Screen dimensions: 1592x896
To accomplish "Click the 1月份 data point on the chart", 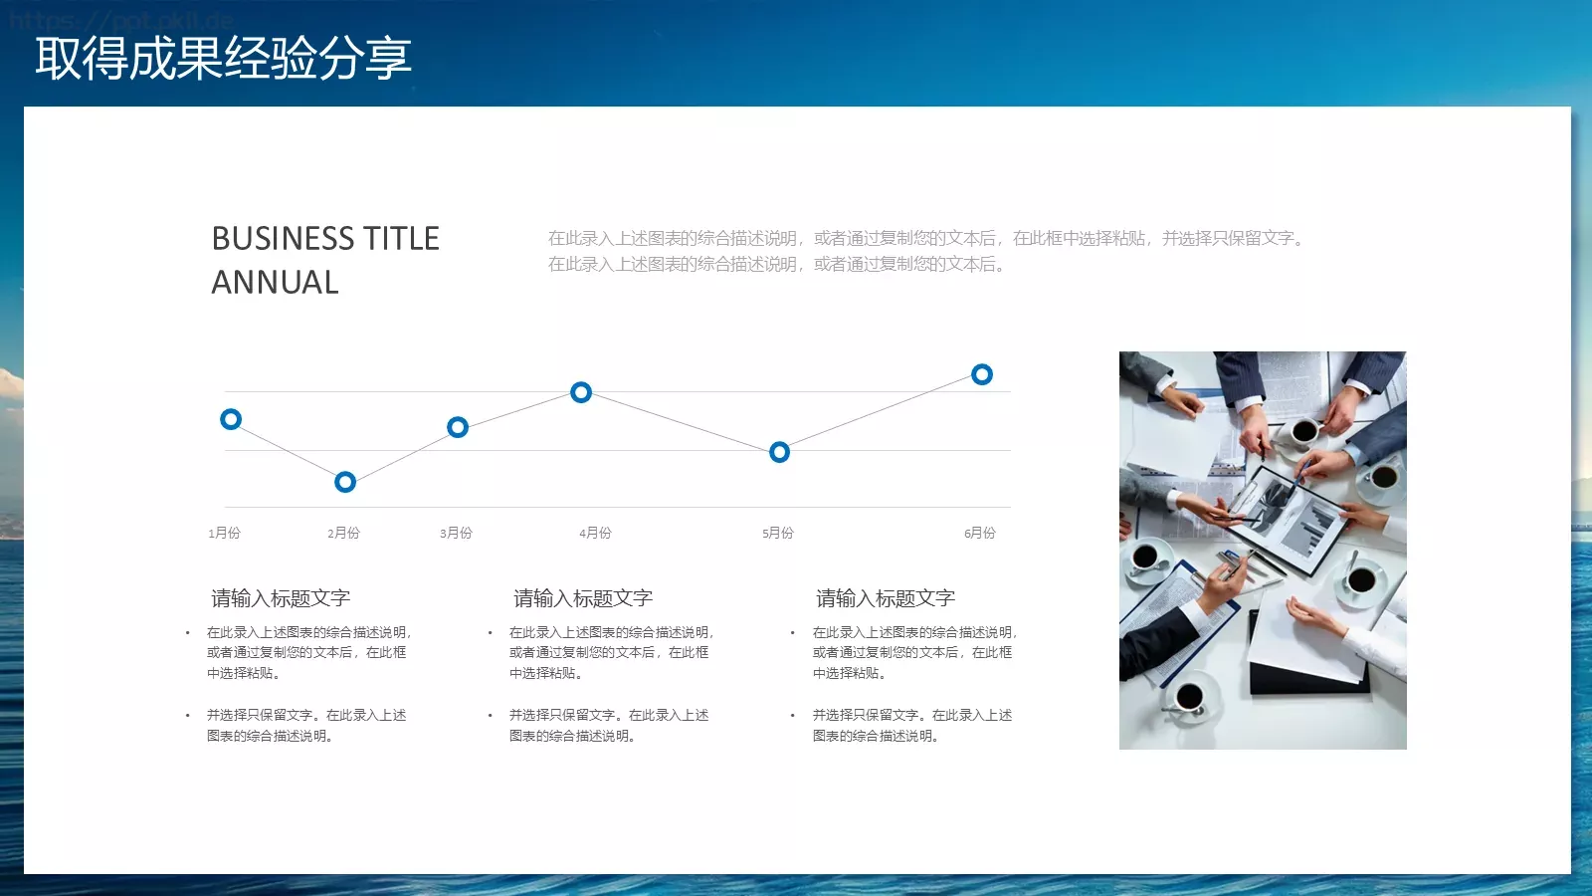I will [x=231, y=419].
